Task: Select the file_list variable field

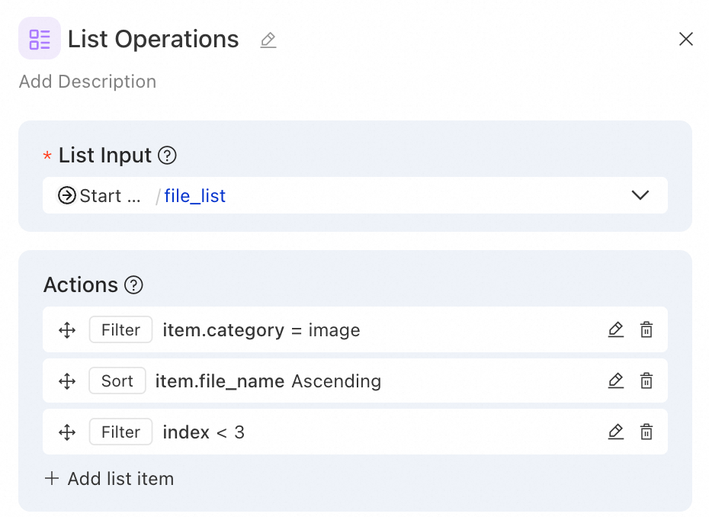Action: [x=195, y=196]
